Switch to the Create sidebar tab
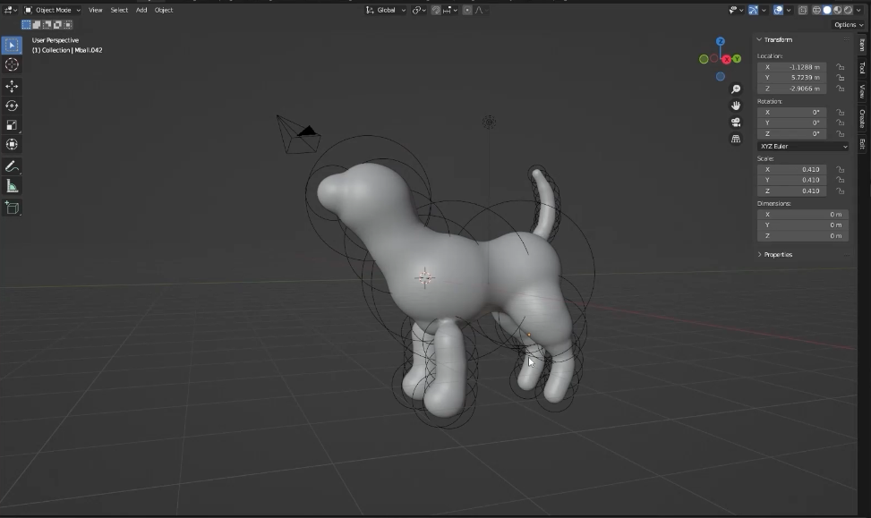This screenshot has width=871, height=518. [862, 118]
